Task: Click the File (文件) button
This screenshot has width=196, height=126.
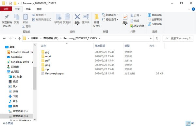Action: pyautogui.click(x=6, y=9)
